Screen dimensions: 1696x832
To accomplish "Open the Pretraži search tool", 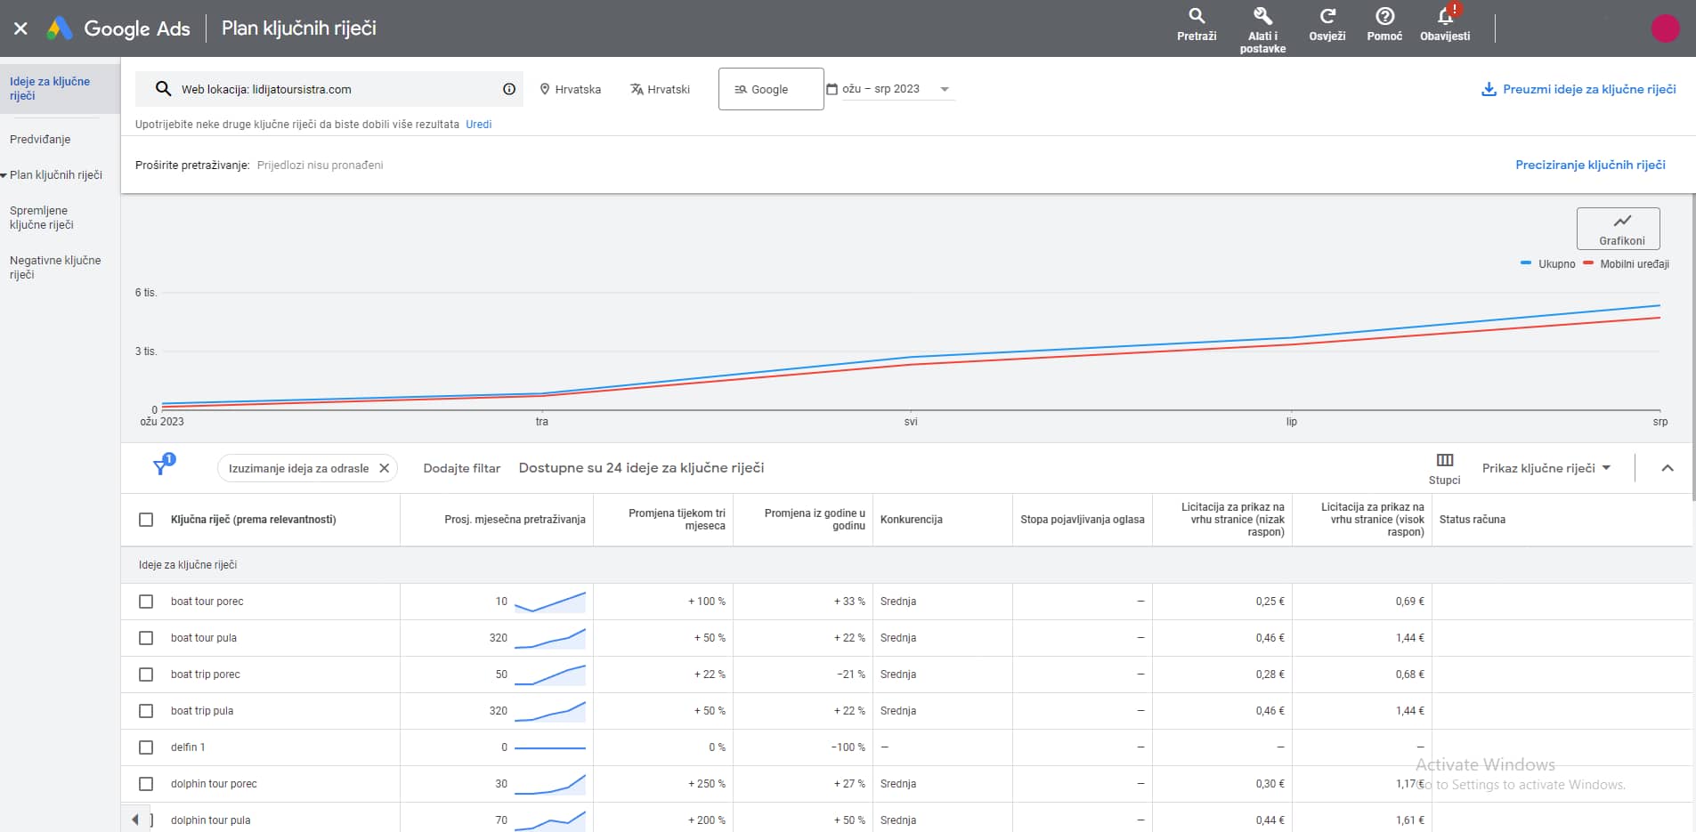I will pyautogui.click(x=1197, y=25).
